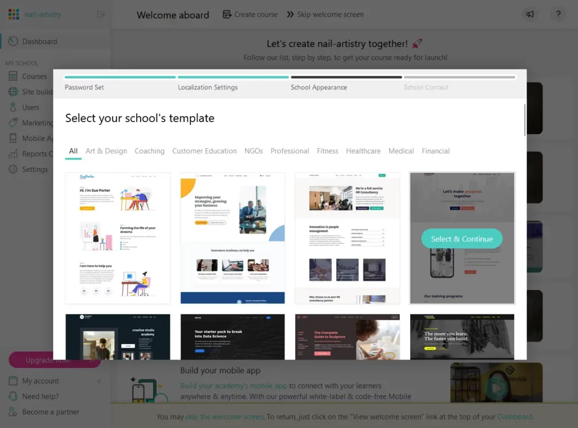Switch to the Art & Design template tab

tap(106, 151)
